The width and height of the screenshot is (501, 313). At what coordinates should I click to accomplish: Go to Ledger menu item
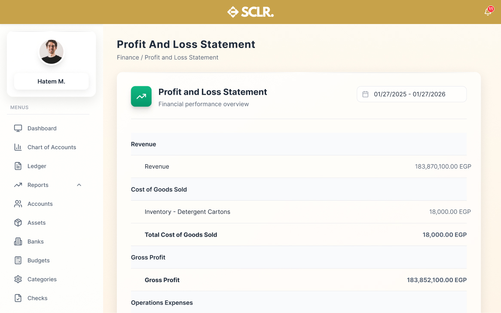coord(37,166)
